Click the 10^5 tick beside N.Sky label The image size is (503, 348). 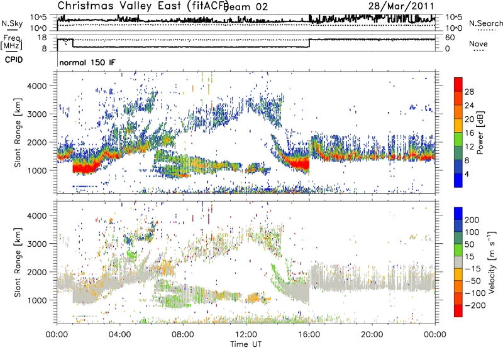[38, 18]
